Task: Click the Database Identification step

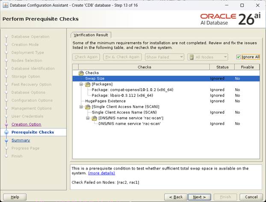Action: coord(33,68)
